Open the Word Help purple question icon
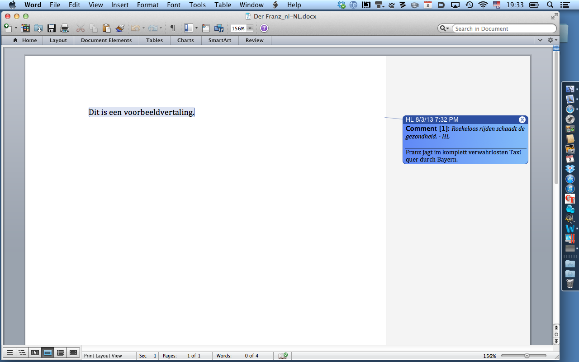 pos(264,28)
